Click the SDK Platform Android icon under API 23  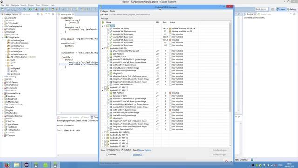click(111, 54)
